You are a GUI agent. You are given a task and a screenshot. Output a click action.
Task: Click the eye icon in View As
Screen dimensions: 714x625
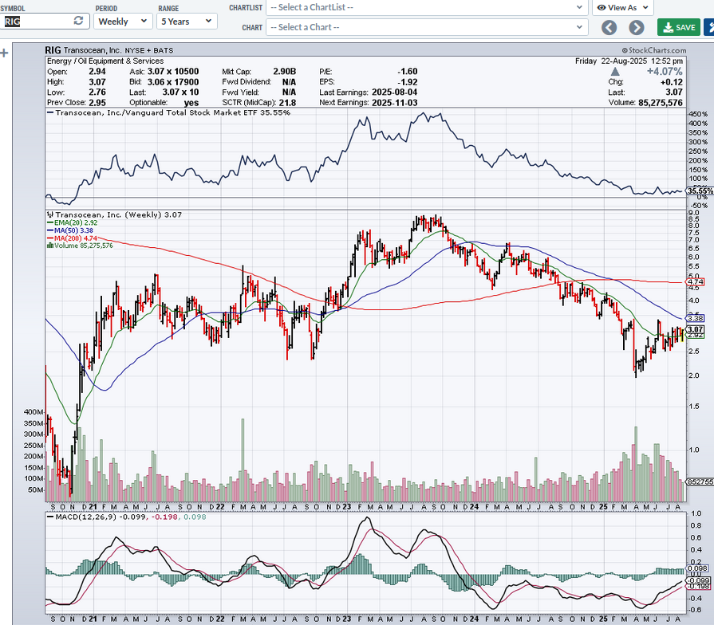[601, 7]
